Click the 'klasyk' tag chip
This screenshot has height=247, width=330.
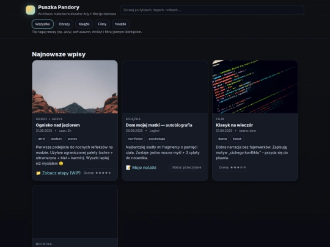(237, 138)
